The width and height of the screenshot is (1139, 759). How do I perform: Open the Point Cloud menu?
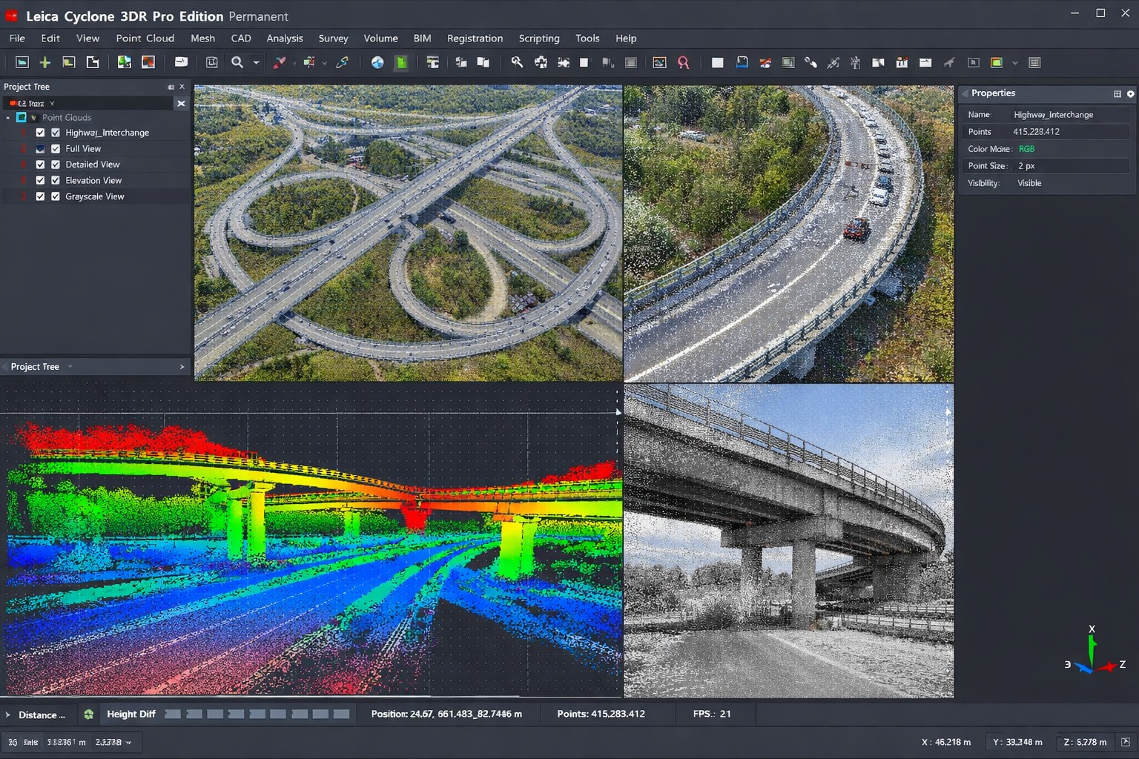145,38
